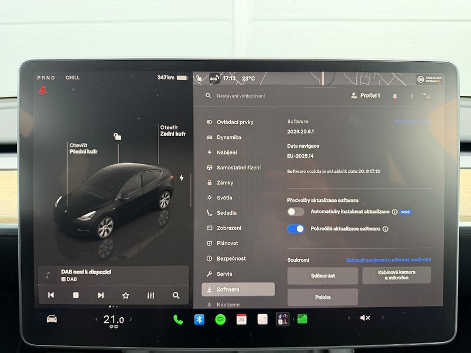The width and height of the screenshot is (471, 353).
Task: Tap the charge port lightning icon
Action: coord(181,178)
